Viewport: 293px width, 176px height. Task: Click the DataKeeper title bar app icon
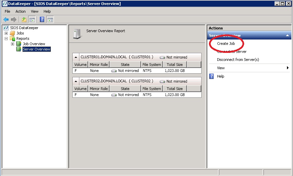pyautogui.click(x=5, y=4)
